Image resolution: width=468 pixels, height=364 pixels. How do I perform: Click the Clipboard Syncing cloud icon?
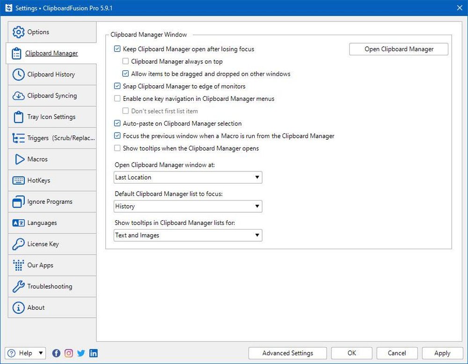[18, 96]
